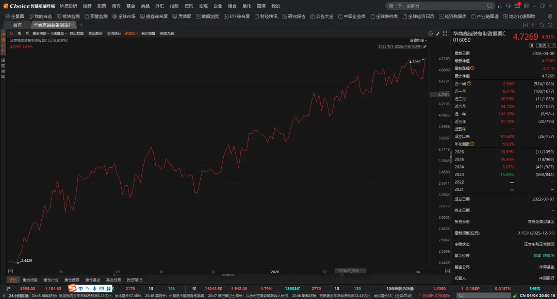Screen dimensions: 557x299
Task: Switch chart to daily 日 period
Action: coord(11,33)
